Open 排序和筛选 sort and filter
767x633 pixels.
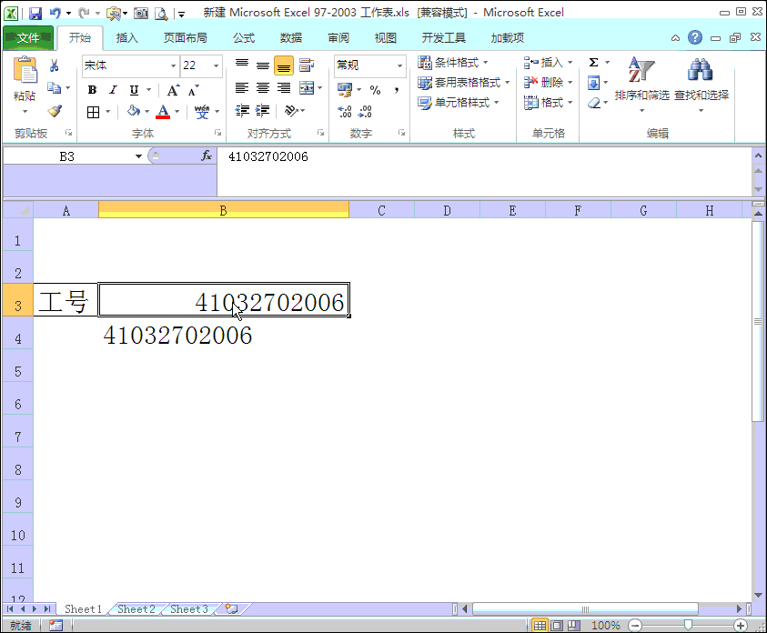point(641,84)
